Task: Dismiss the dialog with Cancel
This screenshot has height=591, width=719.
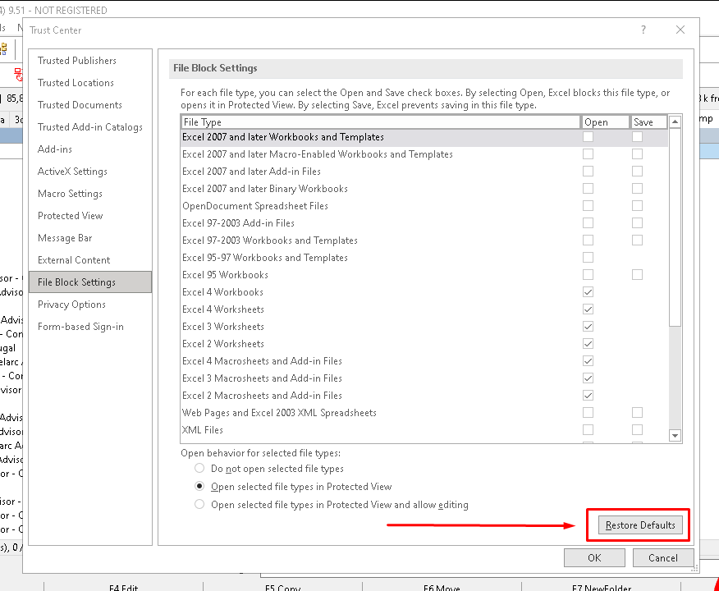Action: click(x=663, y=557)
